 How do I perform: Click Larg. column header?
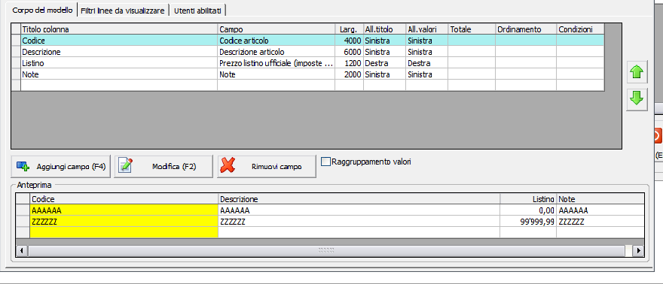(x=350, y=29)
